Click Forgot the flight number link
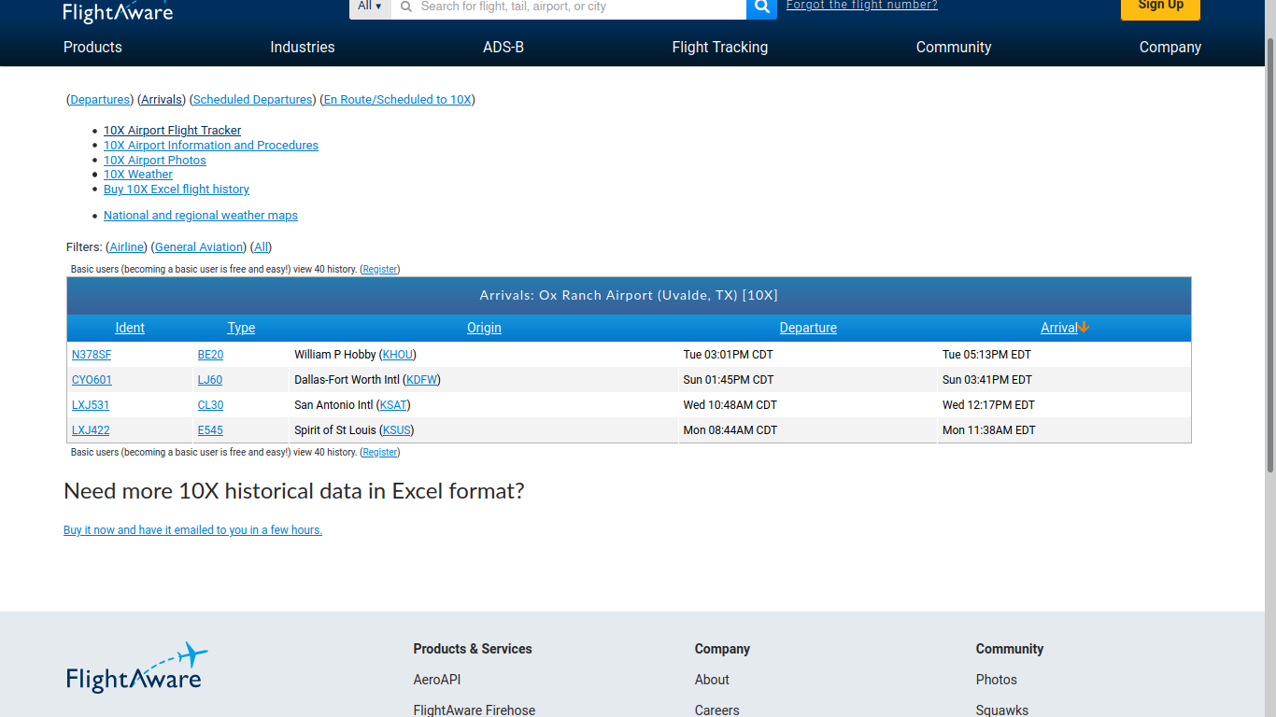Viewport: 1276px width, 717px height. click(862, 6)
